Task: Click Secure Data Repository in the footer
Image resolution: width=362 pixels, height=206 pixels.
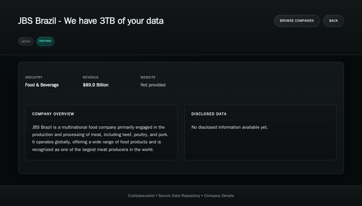Action: click(x=179, y=196)
